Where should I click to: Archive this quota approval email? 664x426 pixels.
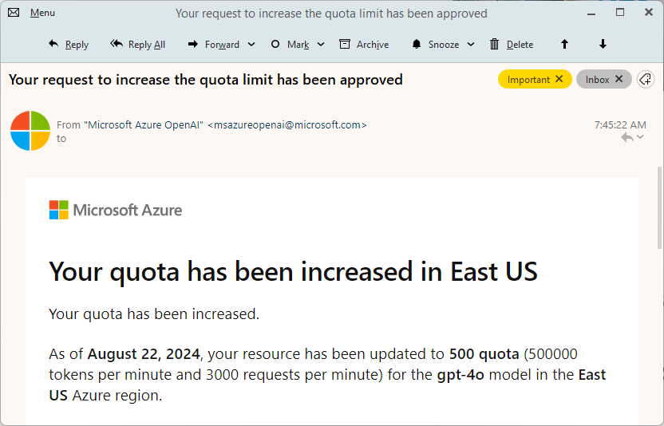[364, 45]
